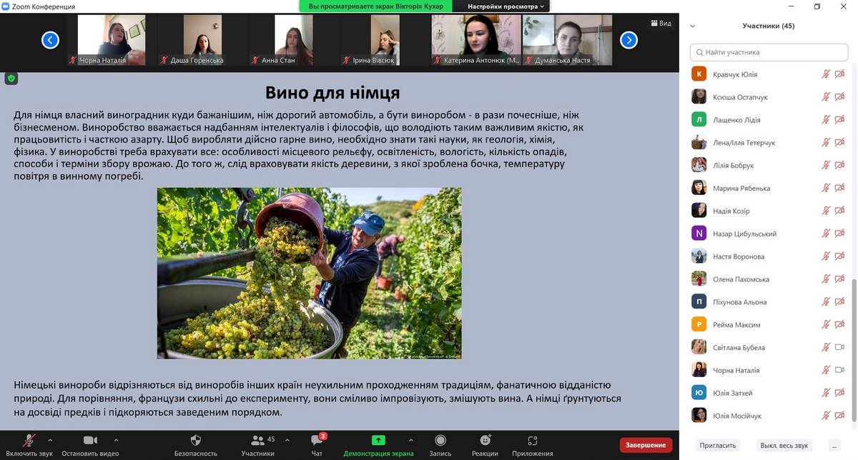Screen dimensions: 858x460
Task: Collapse the Участники (45) panel chevron
Action: point(692,26)
